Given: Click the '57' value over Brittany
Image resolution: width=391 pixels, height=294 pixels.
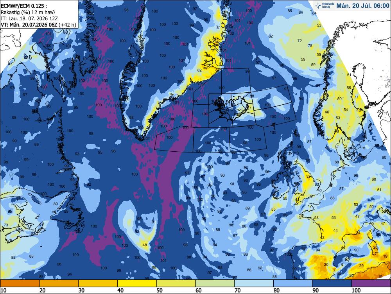Looking at the screenshot, I should tap(301, 217).
